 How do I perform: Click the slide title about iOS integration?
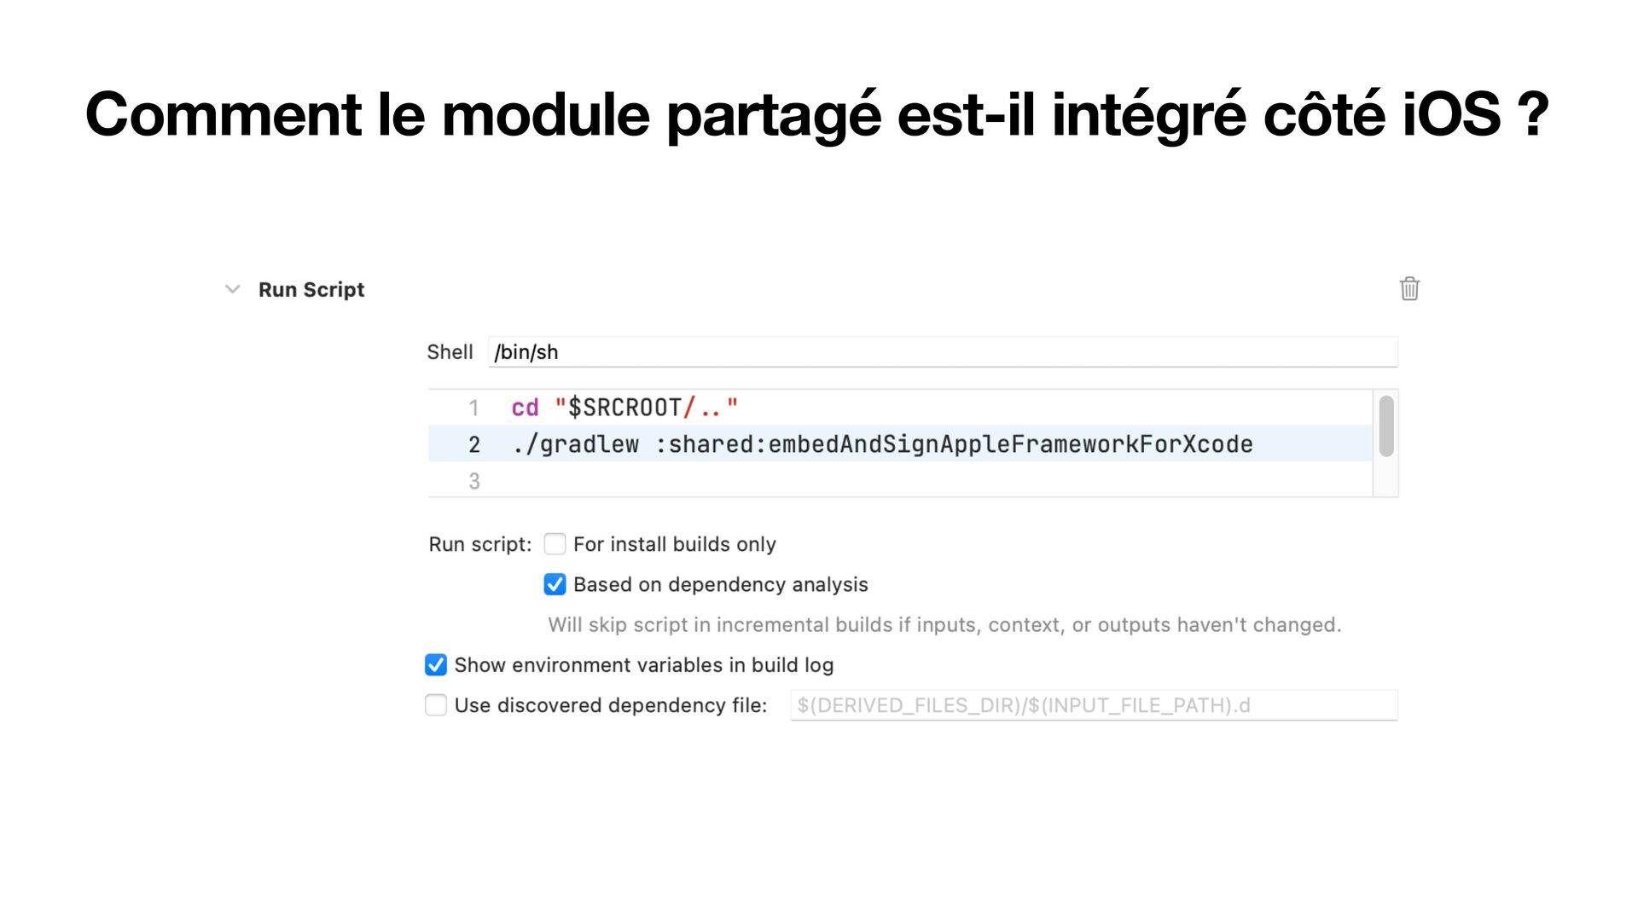click(817, 113)
